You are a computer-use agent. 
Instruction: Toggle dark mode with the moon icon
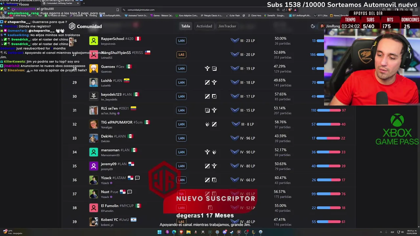pos(313,26)
